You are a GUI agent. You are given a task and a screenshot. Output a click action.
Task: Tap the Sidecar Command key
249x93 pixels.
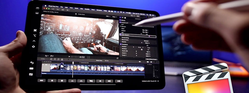35,30
